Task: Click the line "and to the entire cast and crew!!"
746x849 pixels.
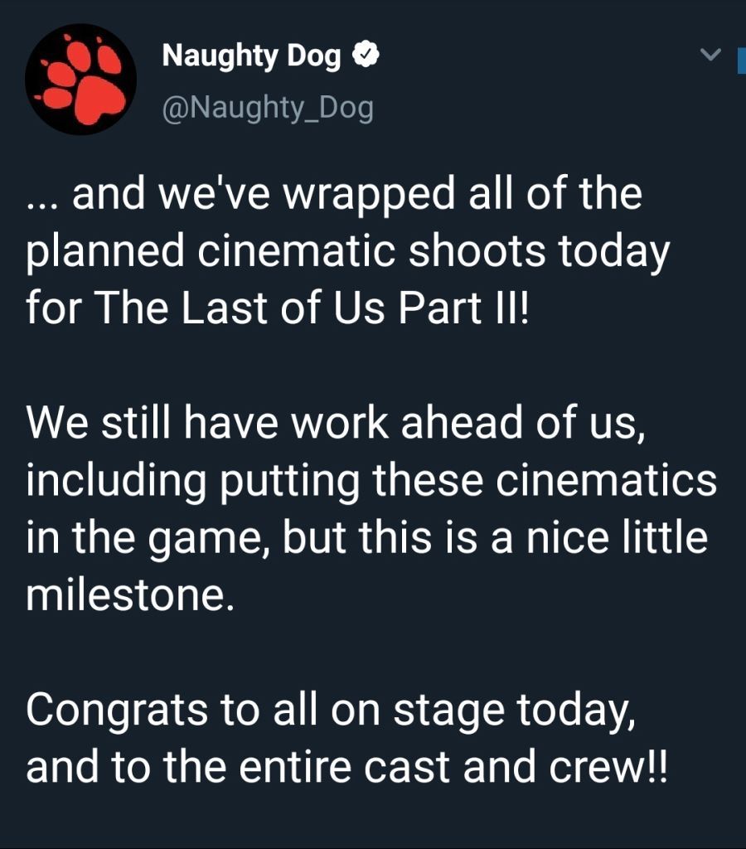Action: pyautogui.click(x=347, y=767)
